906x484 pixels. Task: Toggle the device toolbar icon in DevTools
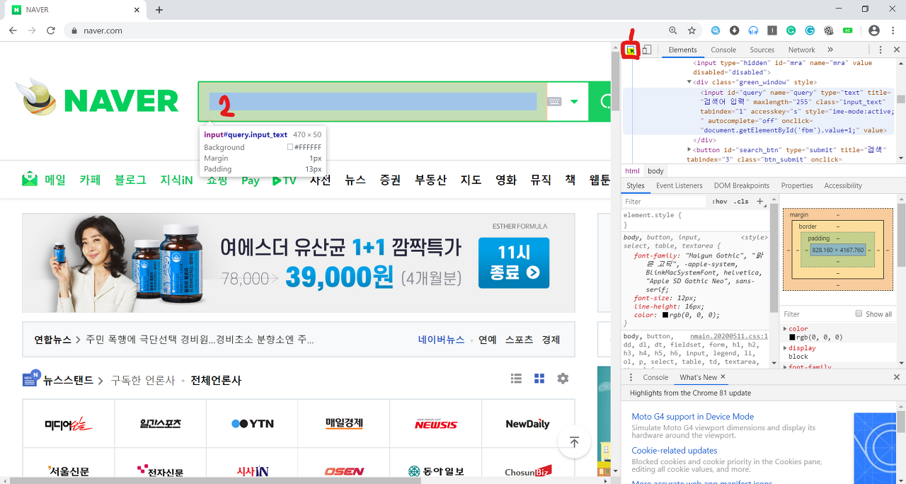(x=647, y=50)
